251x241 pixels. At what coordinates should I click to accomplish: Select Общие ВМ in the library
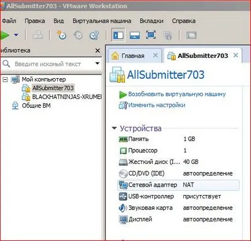point(36,105)
